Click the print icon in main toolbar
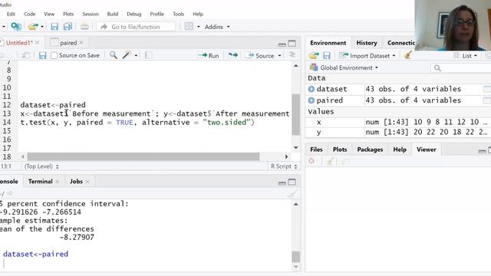The height and width of the screenshot is (276, 491). coord(84,27)
